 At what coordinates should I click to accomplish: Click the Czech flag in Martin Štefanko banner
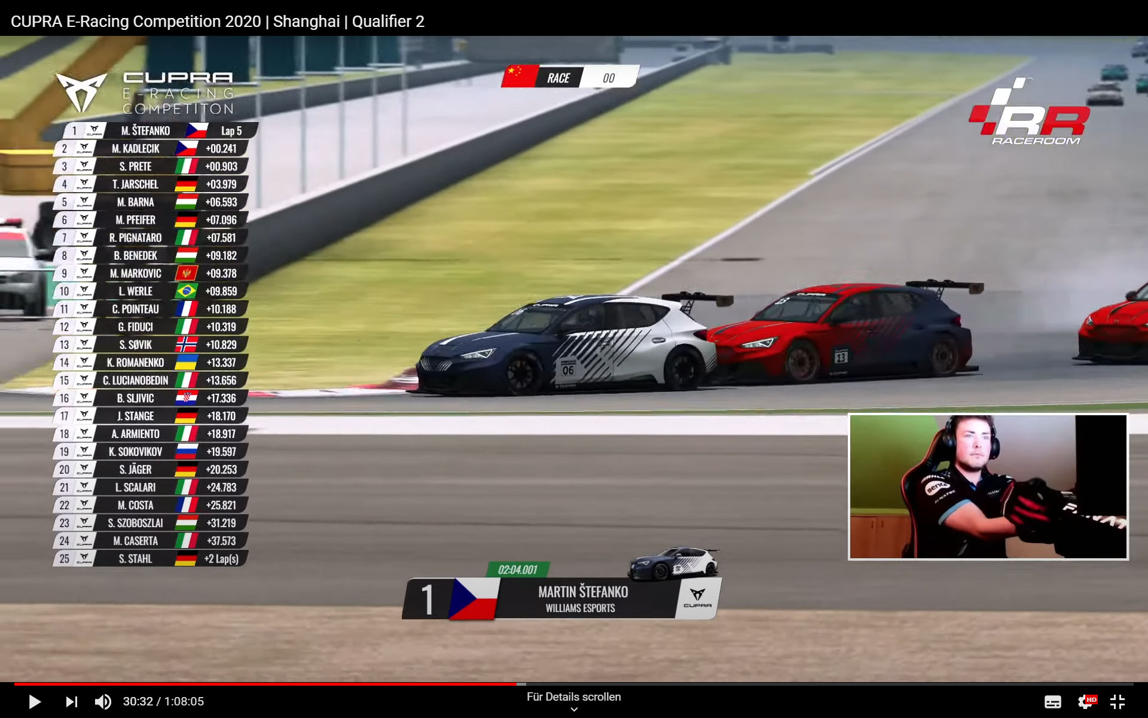[474, 598]
